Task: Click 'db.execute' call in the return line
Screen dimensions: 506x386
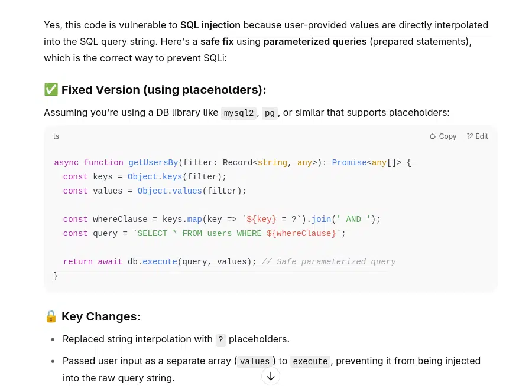Action: [x=153, y=261]
